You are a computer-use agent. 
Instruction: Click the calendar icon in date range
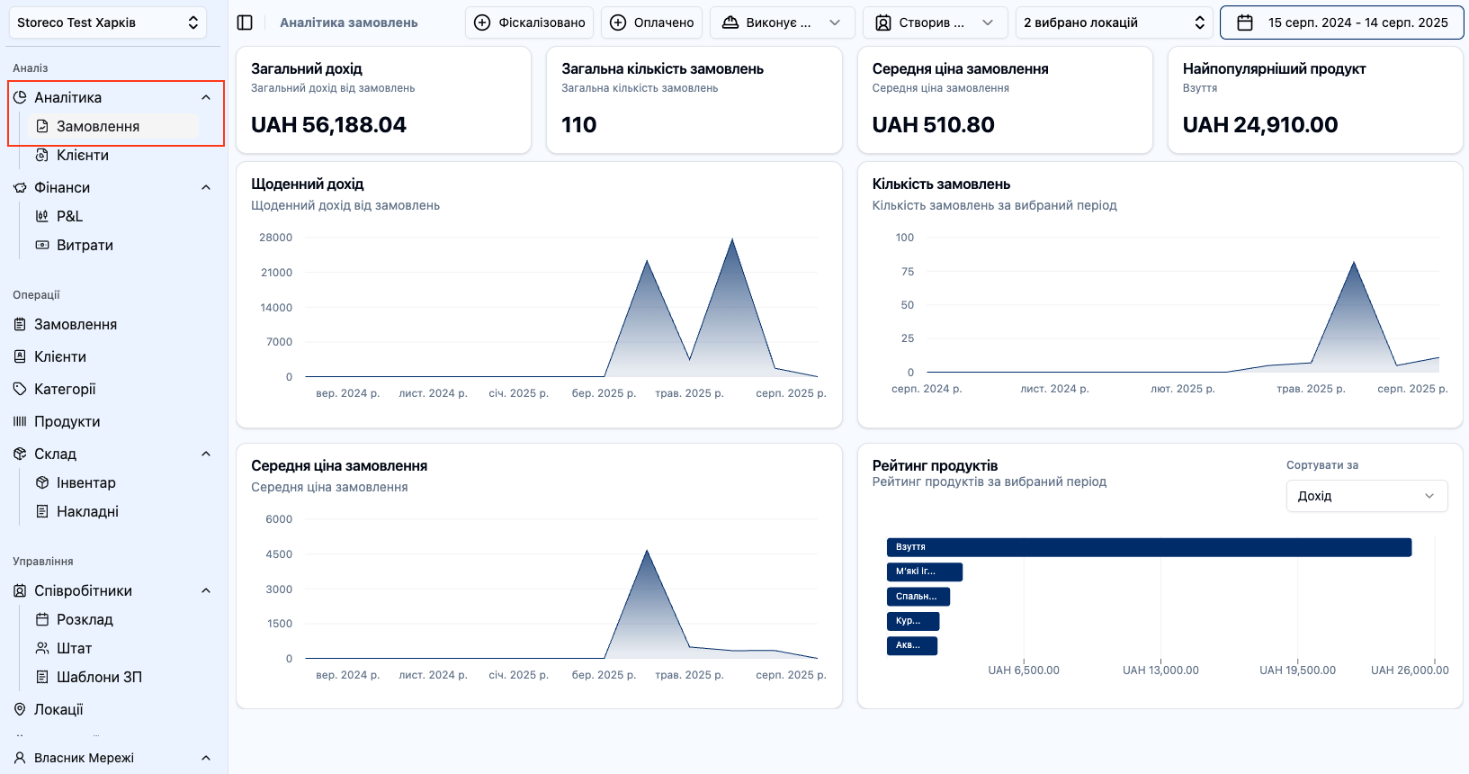click(x=1245, y=22)
